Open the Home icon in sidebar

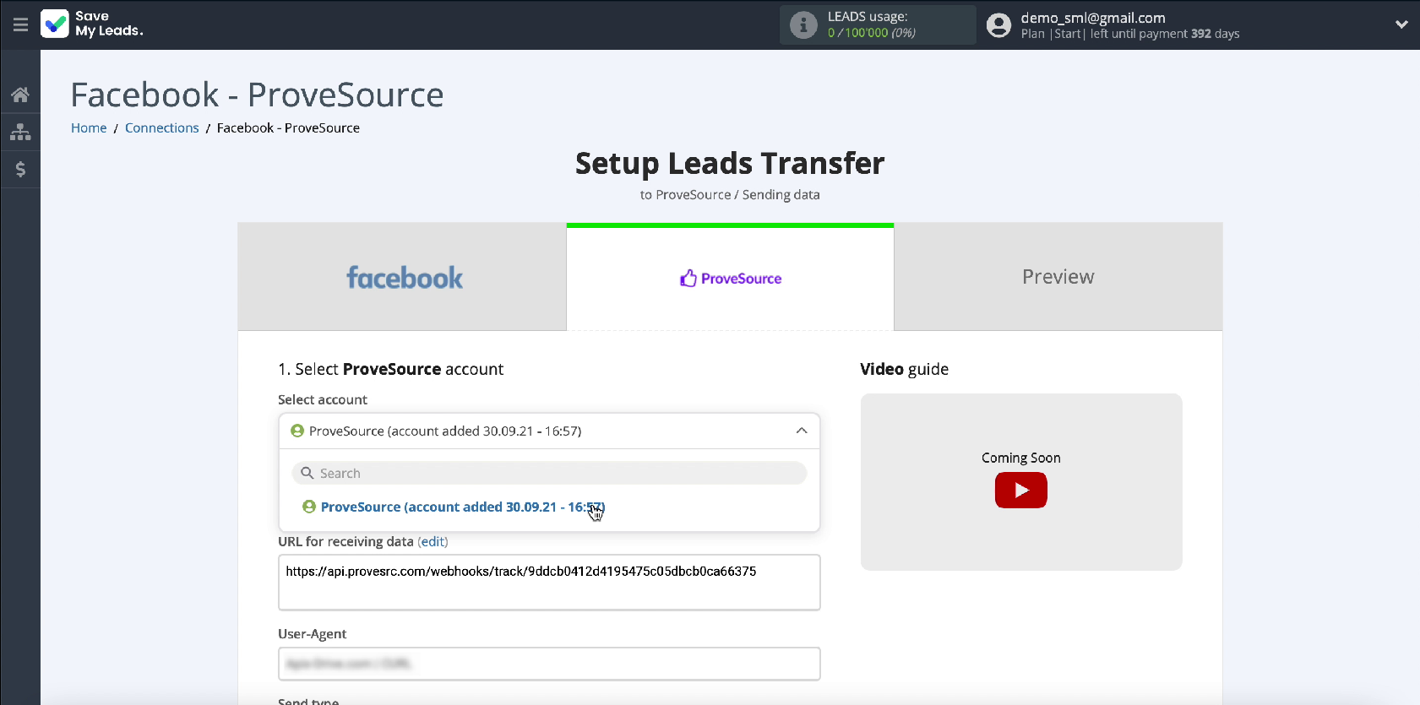pos(20,95)
